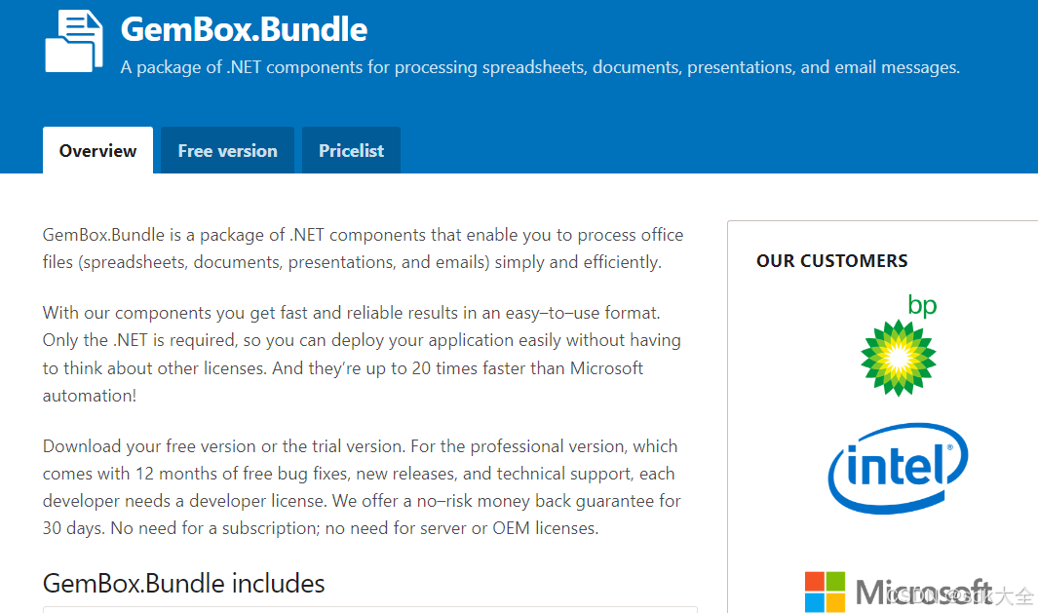Select the Overview tab
1038x613 pixels.
(x=97, y=150)
